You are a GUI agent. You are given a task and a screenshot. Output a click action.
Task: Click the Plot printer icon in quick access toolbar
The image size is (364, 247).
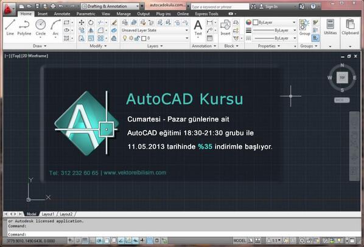pyautogui.click(x=53, y=6)
